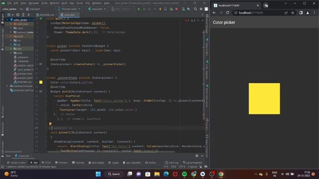
Task: Open the Refactor menu
Action: 54,3
